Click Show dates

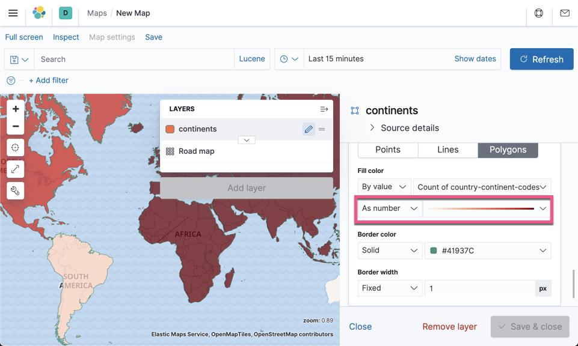pos(475,59)
